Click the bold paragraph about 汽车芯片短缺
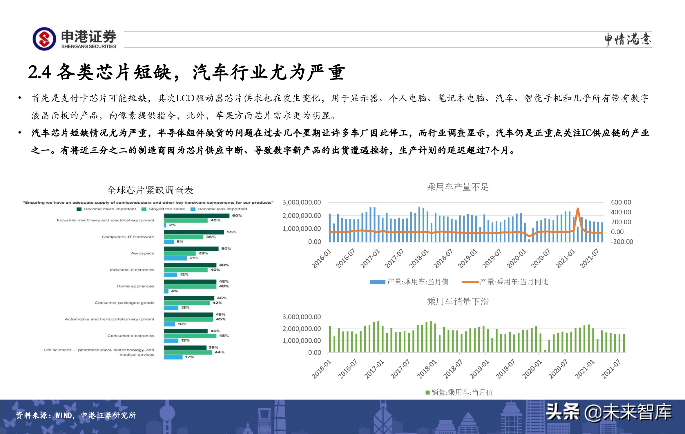Image resolution: width=685 pixels, height=434 pixels. pos(340,142)
